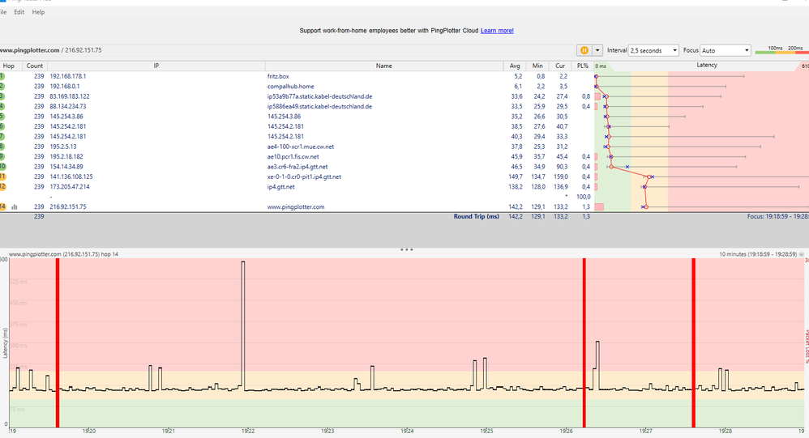Sort by the Avg column header
The image size is (809, 438).
tap(515, 66)
